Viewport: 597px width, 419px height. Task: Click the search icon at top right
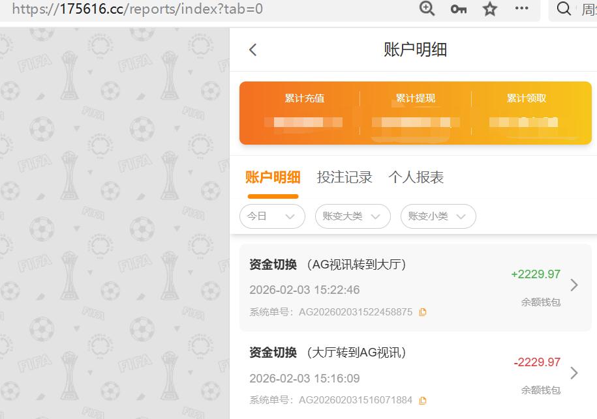pos(563,9)
